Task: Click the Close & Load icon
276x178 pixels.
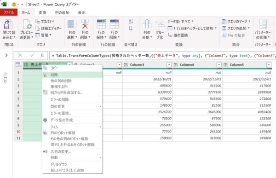Action: pos(8,24)
